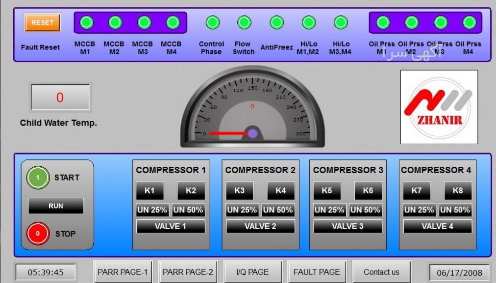Click the AntiFreez indicator light
This screenshot has width=496, height=283.
277,23
